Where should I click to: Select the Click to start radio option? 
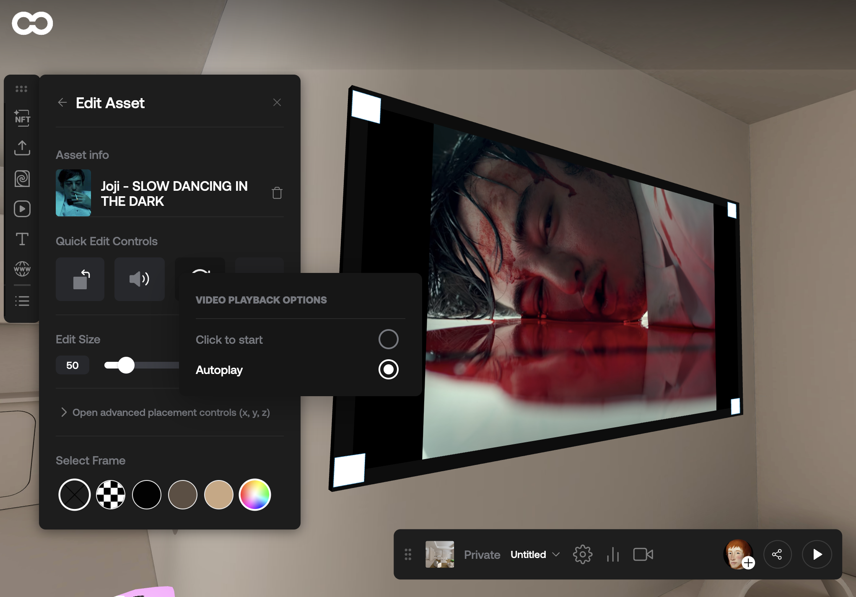388,339
